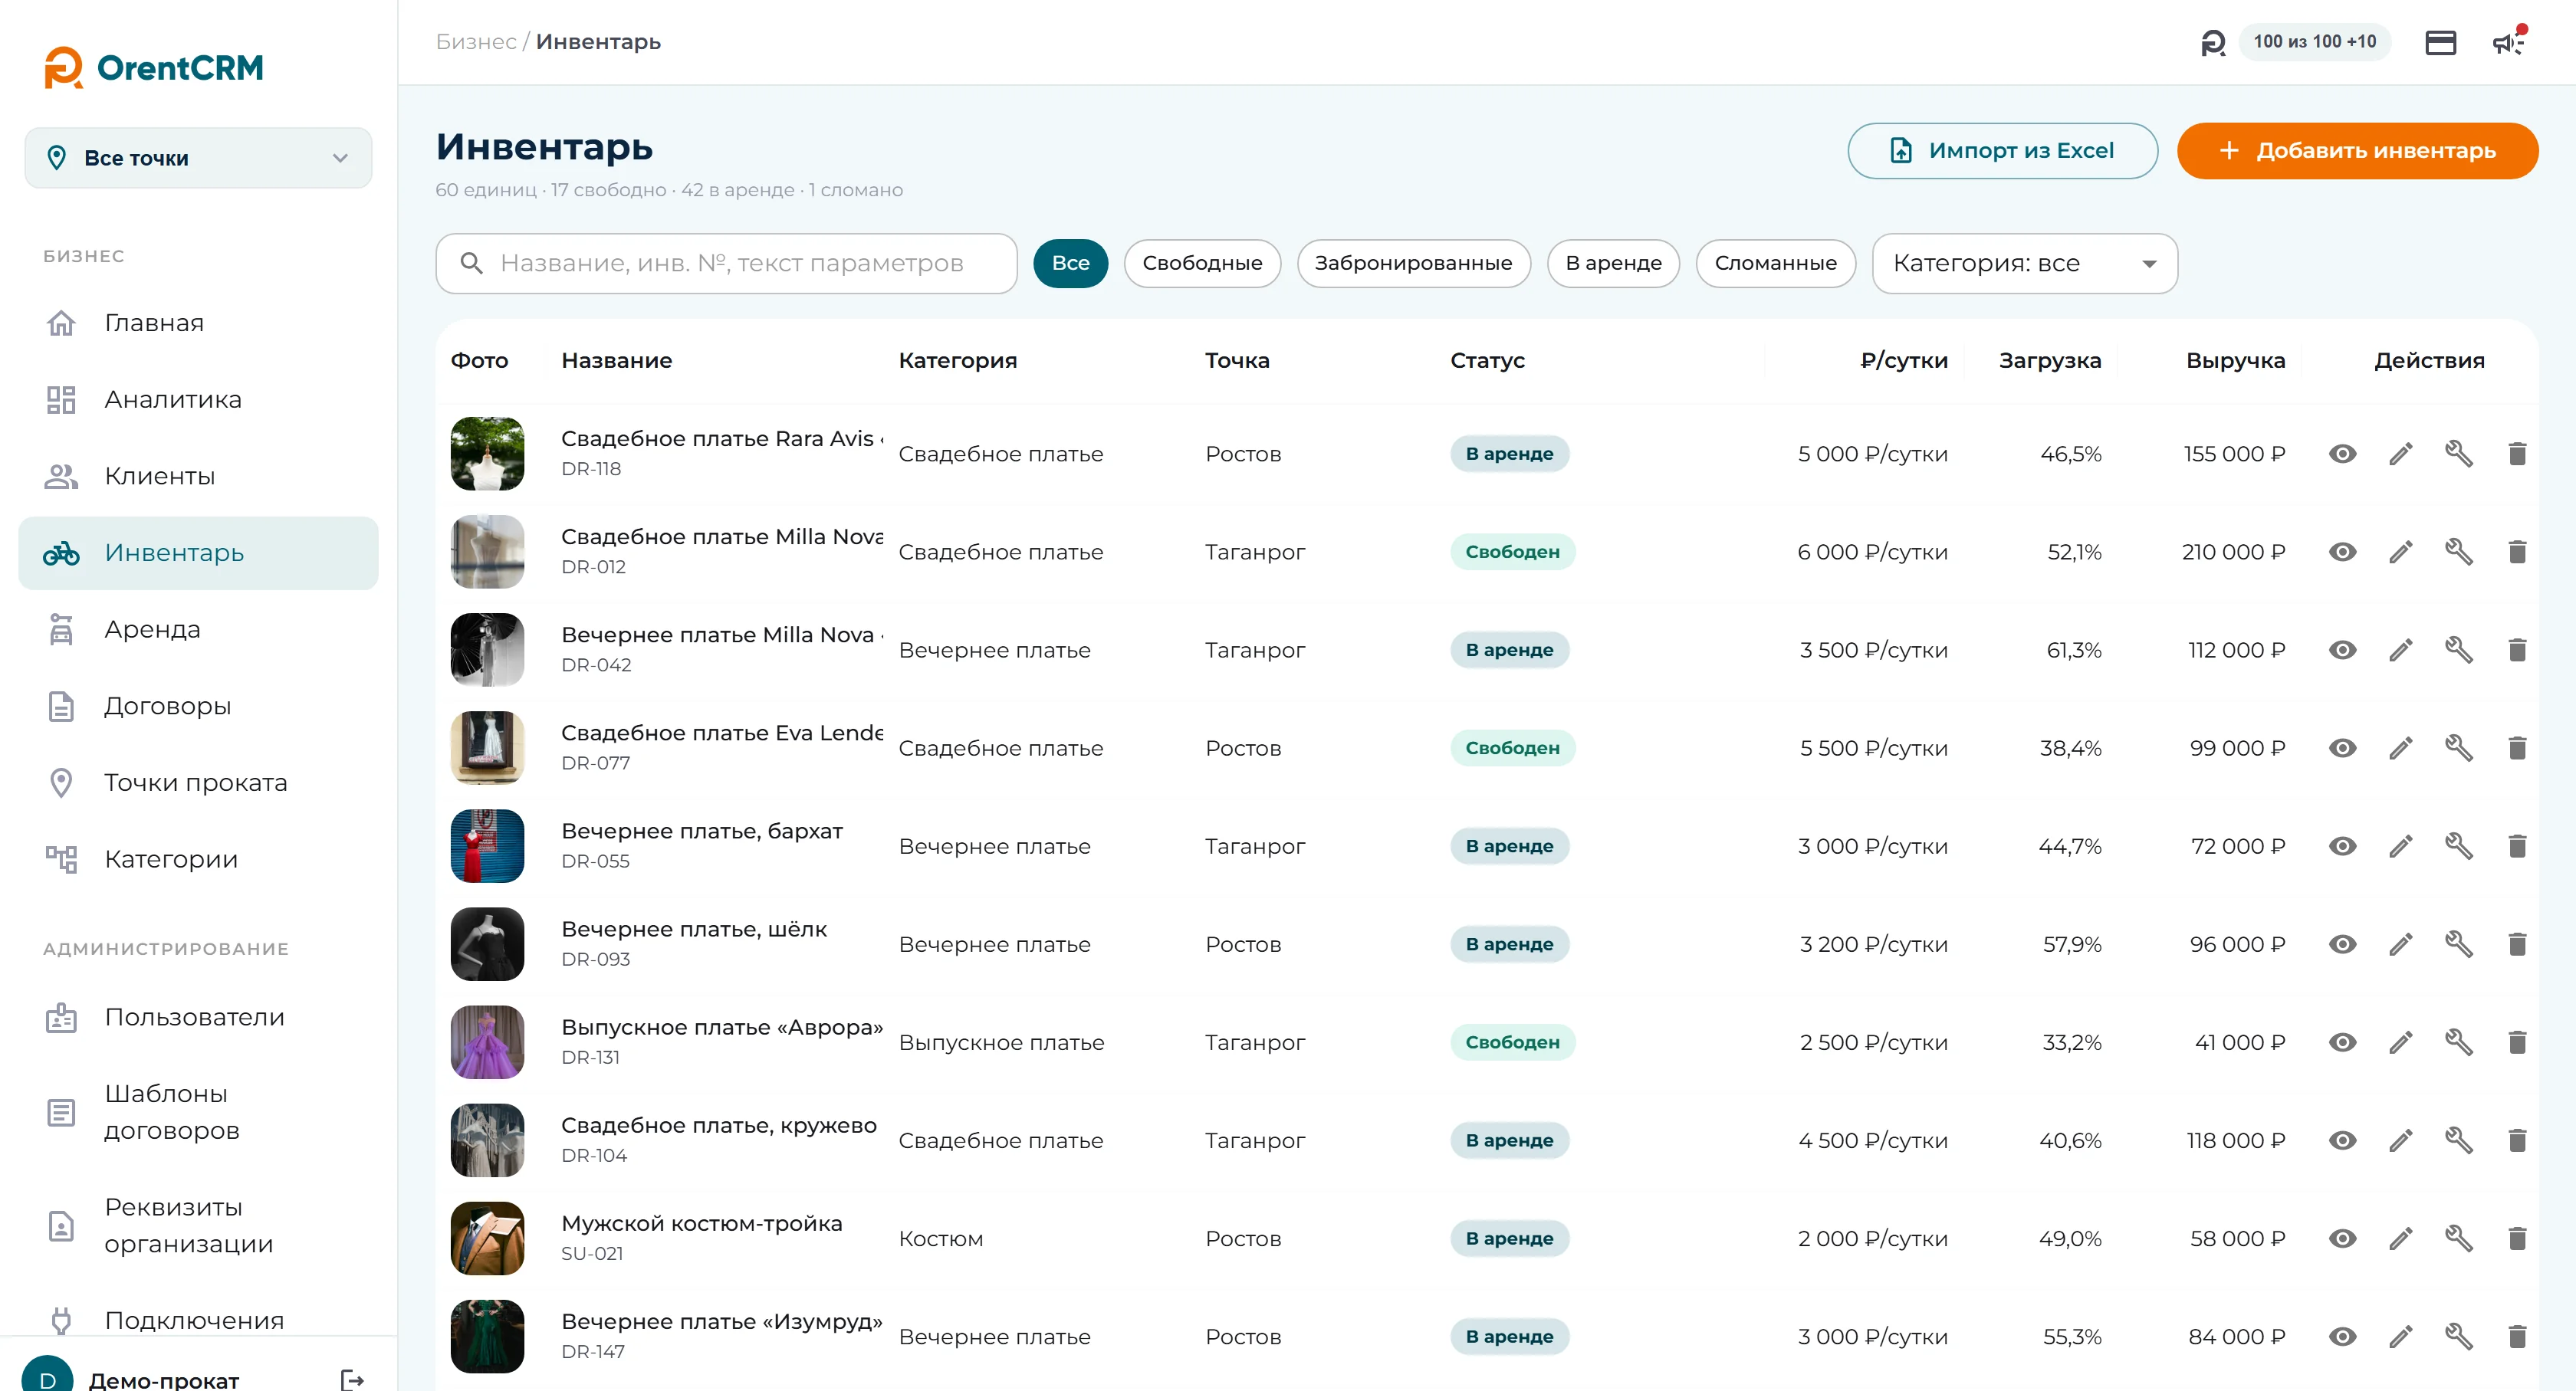
Task: Click the pencil edit icon for DR-118 row
Action: (2400, 454)
